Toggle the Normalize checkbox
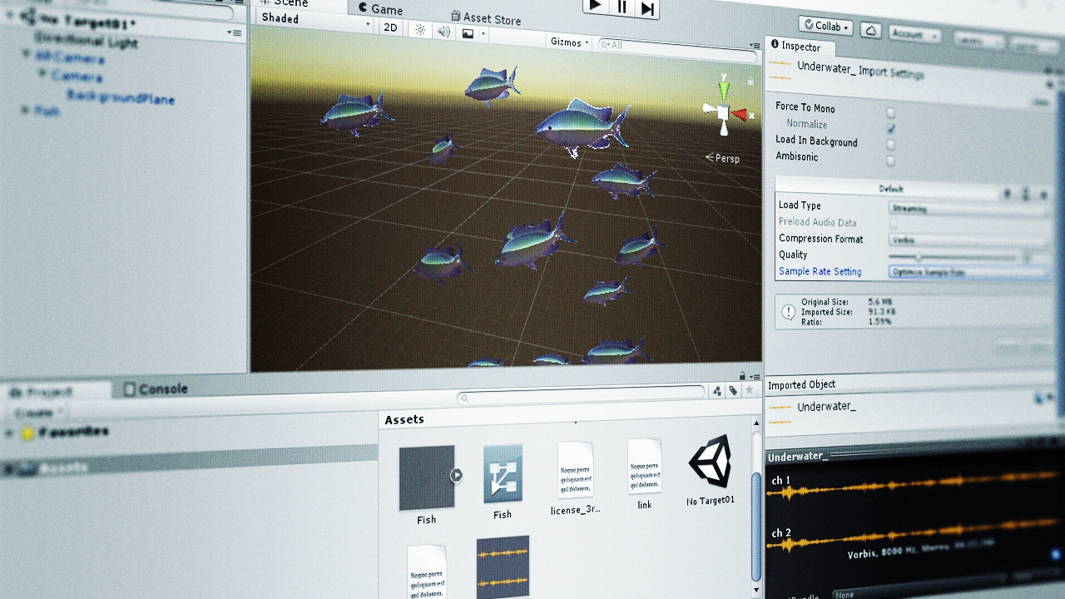The image size is (1065, 599). coord(891,128)
